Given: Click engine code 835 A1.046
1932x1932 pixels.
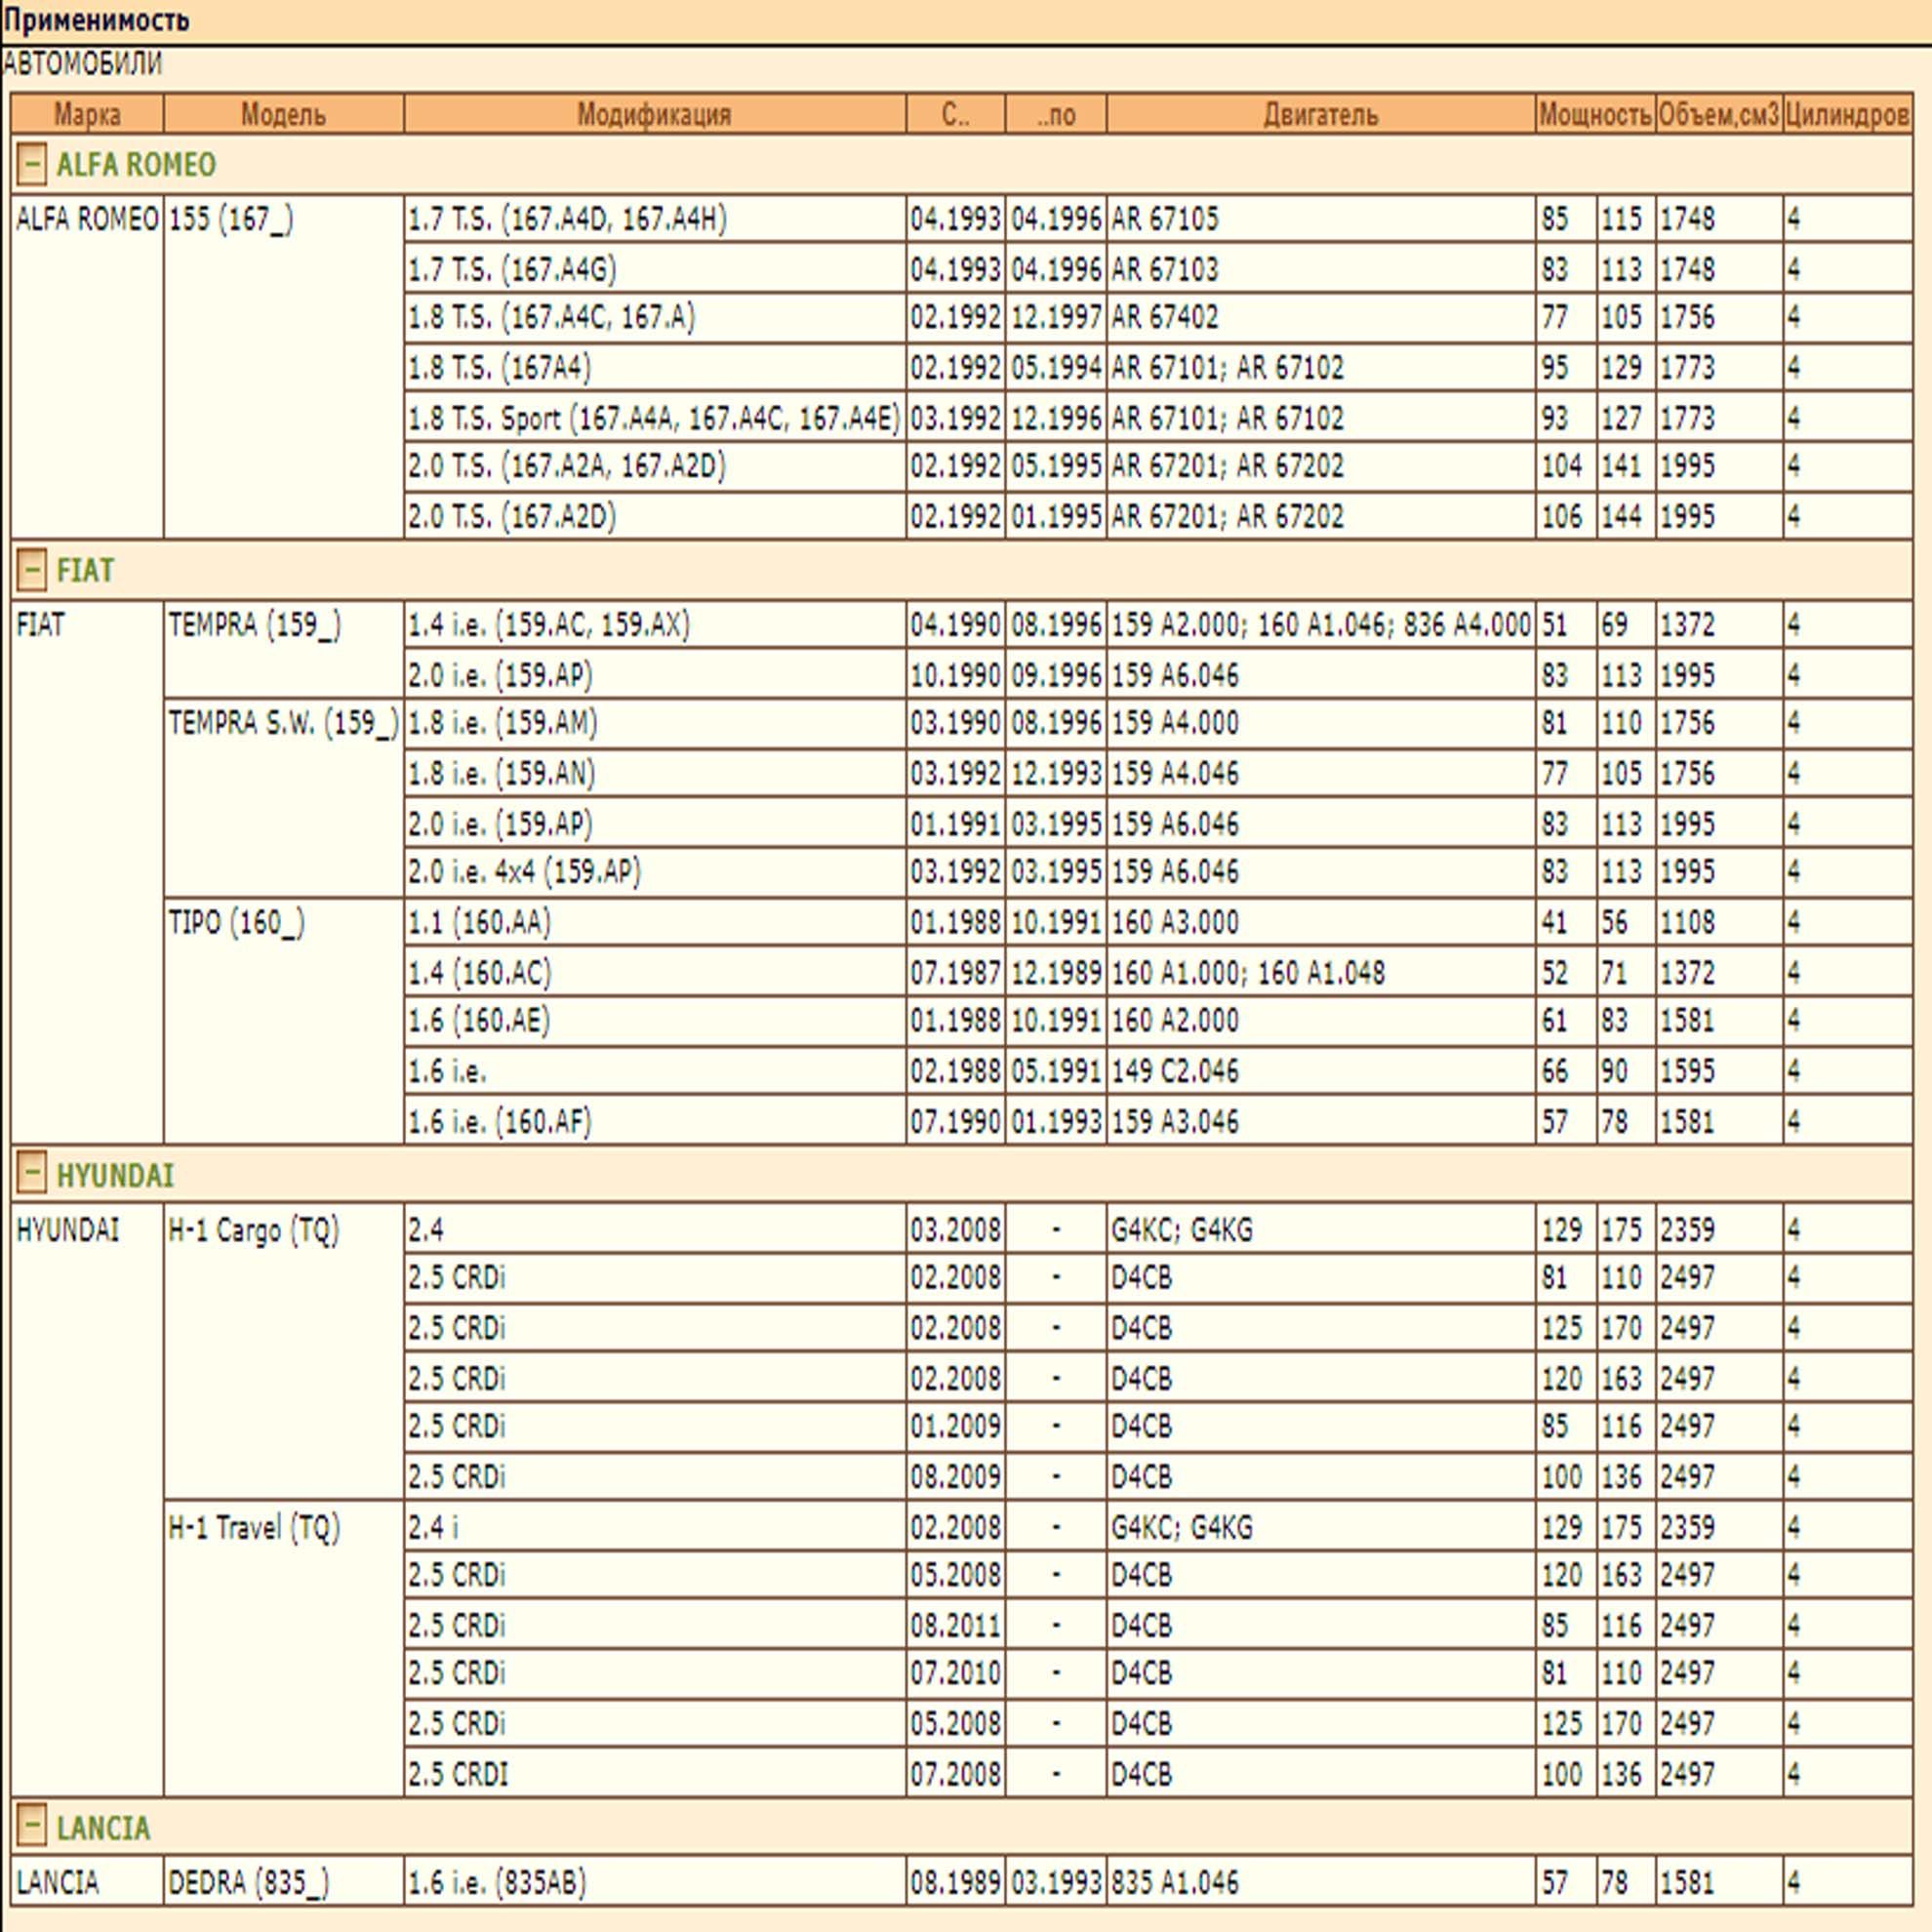Looking at the screenshot, I should point(1175,1883).
